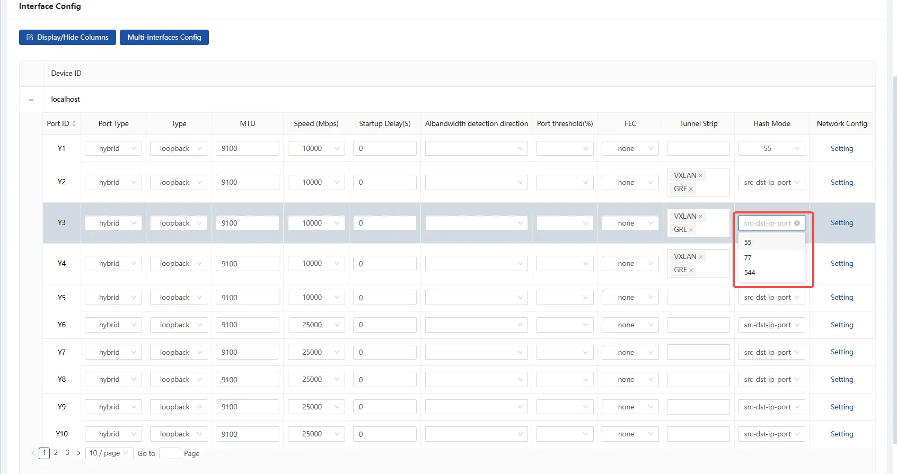Click the Display/Hide Columns button
Image resolution: width=897 pixels, height=474 pixels.
pos(67,37)
